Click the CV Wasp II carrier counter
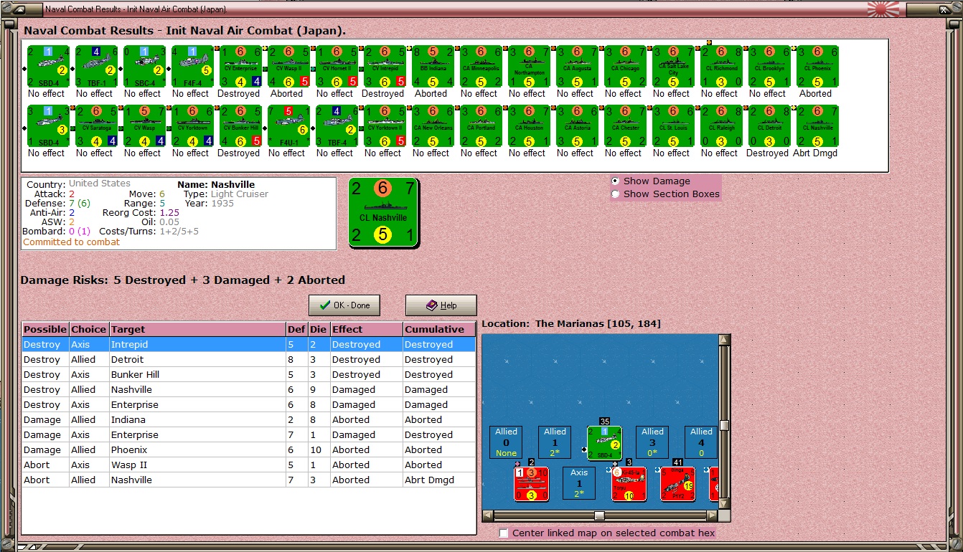963x552 pixels. [288, 67]
